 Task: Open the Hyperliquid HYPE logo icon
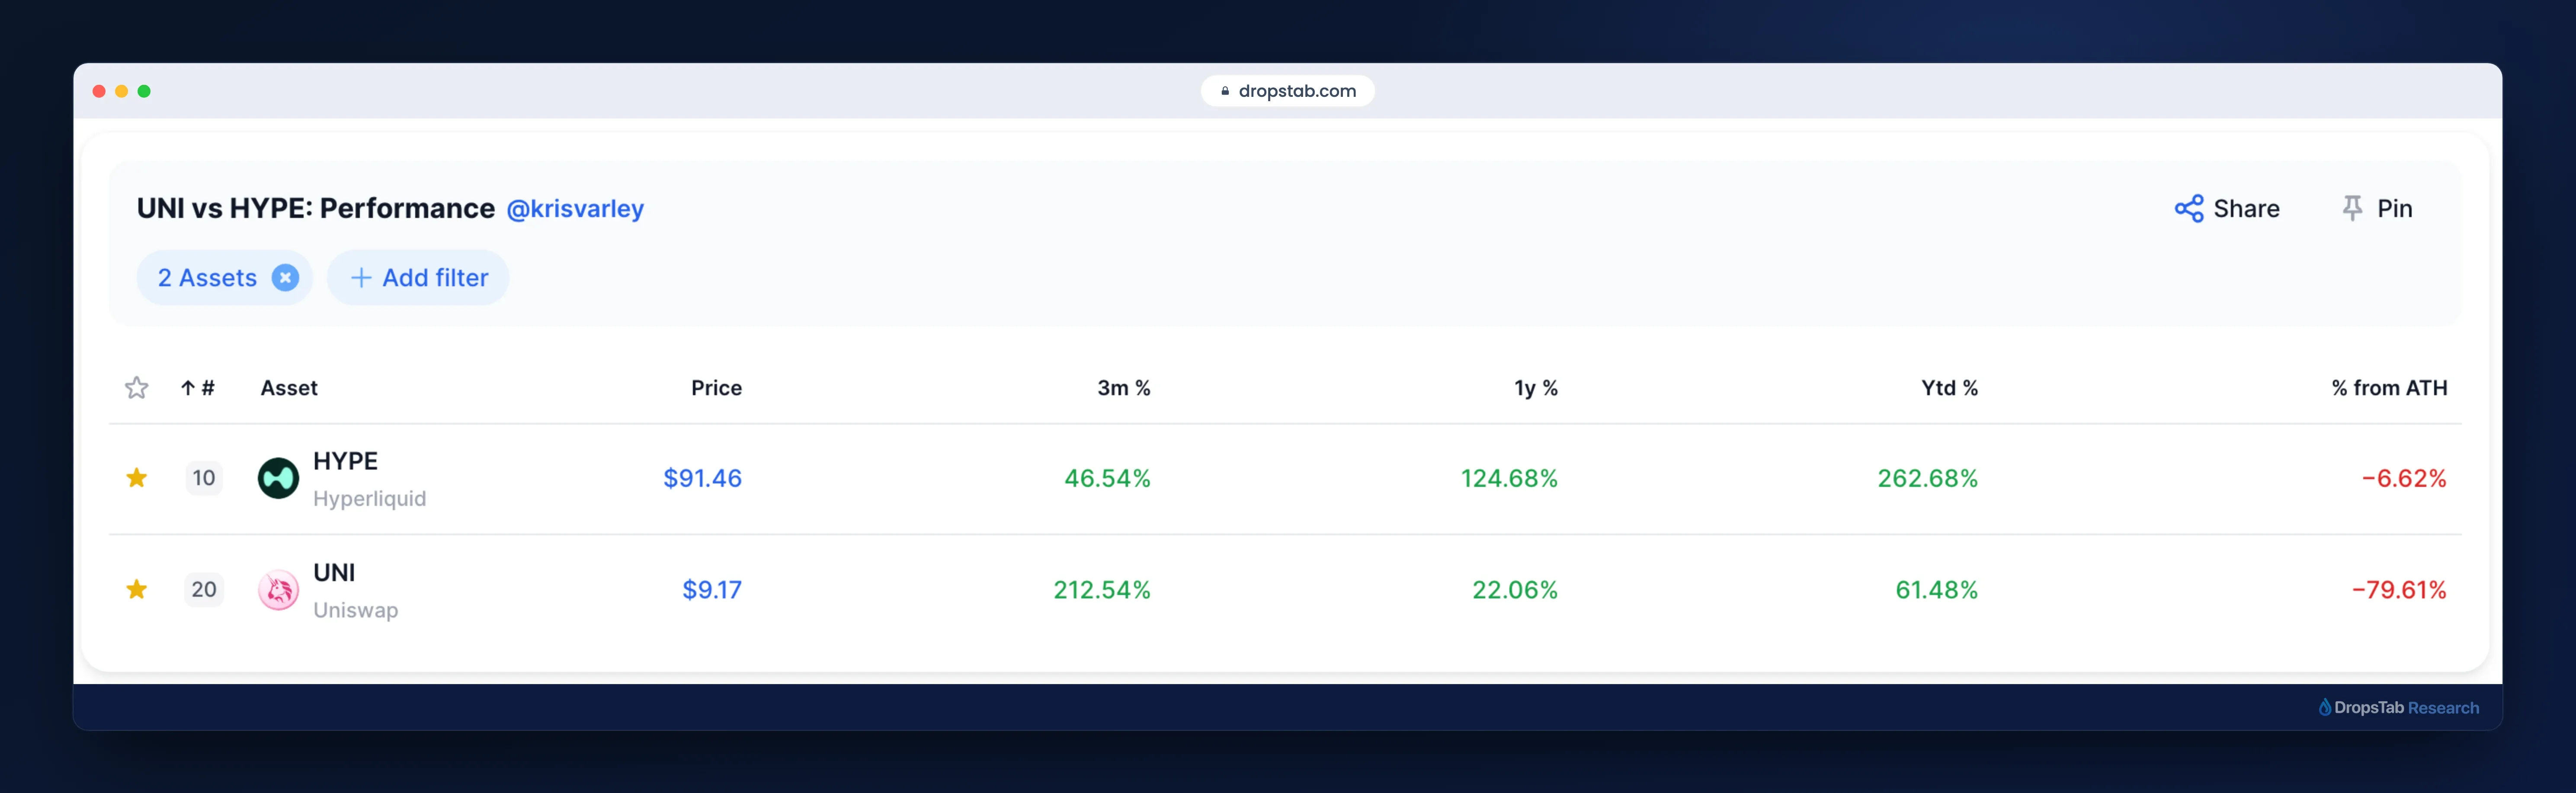pyautogui.click(x=278, y=478)
